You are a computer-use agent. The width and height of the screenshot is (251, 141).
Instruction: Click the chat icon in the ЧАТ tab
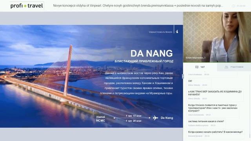[x=197, y=67]
